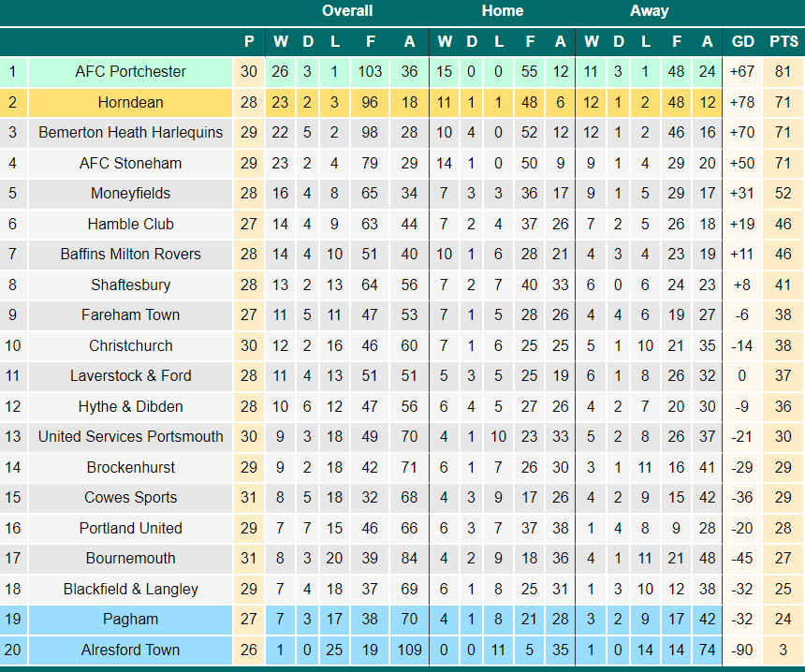Image resolution: width=805 pixels, height=672 pixels.
Task: Select the Overall column group header
Action: [x=347, y=11]
